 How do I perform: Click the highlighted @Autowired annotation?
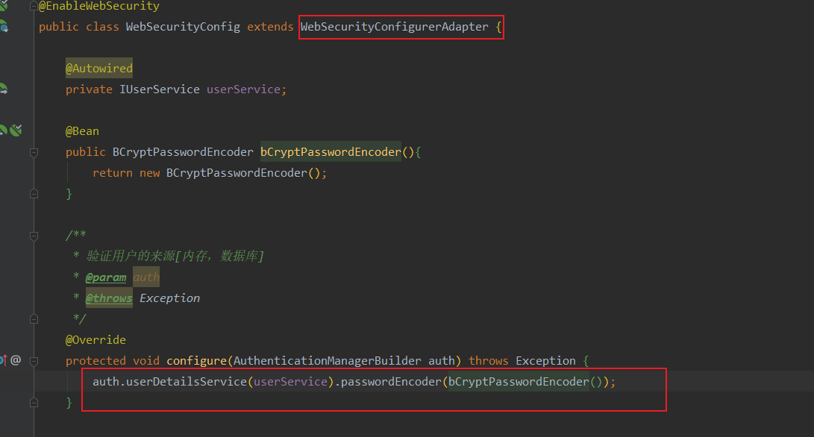pyautogui.click(x=99, y=68)
